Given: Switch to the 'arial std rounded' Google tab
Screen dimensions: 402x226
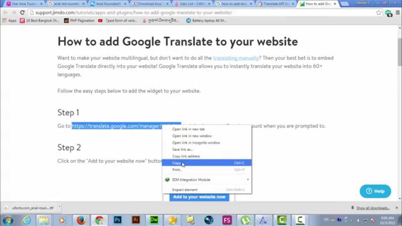Looking at the screenshot, I should [66, 4].
